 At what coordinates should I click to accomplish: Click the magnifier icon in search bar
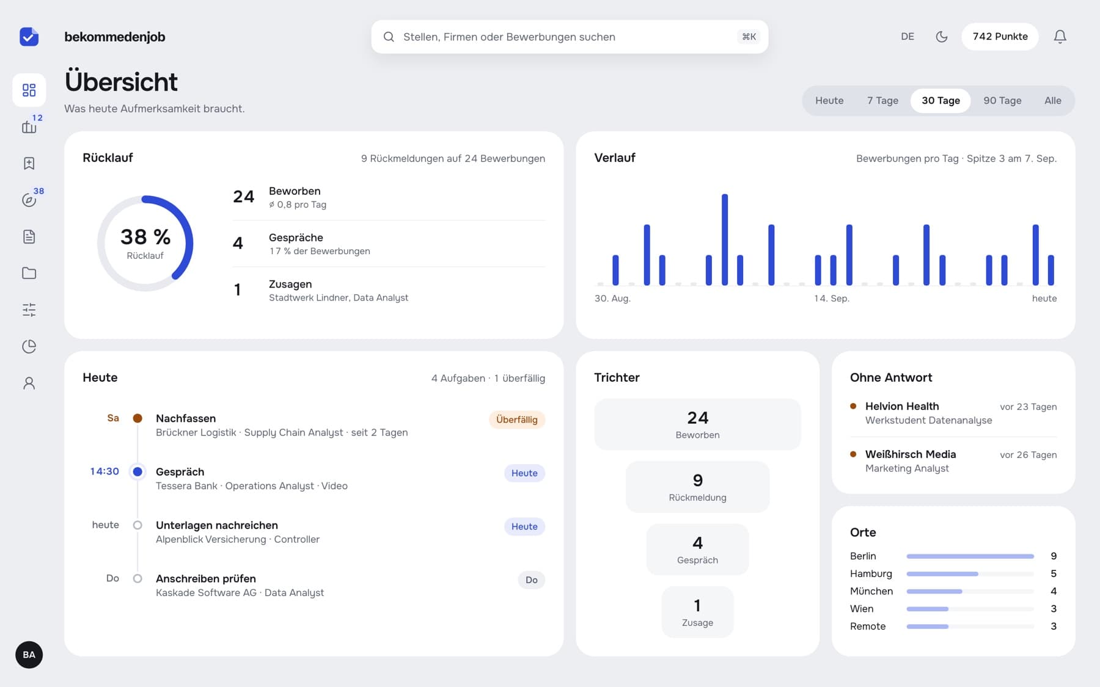click(x=389, y=37)
